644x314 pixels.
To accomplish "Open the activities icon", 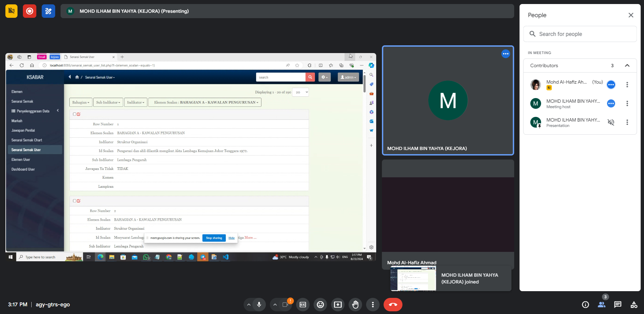I will (634, 305).
